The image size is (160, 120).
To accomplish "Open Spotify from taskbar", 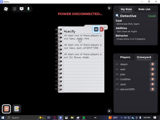I will coord(84,118).
